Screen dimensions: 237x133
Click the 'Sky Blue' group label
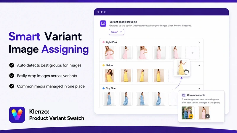(x=111, y=88)
